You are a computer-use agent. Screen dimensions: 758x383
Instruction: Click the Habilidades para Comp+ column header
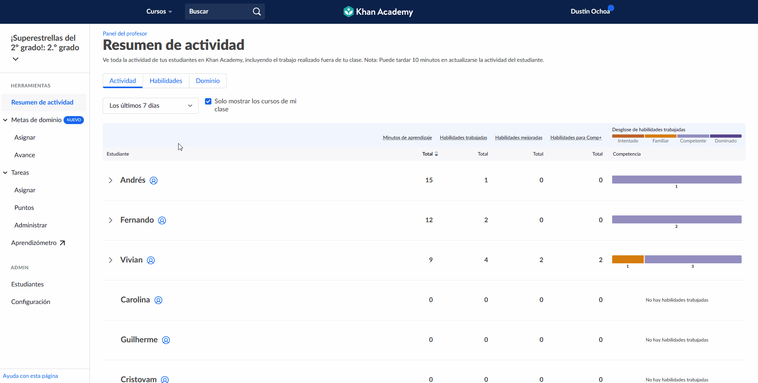point(576,138)
